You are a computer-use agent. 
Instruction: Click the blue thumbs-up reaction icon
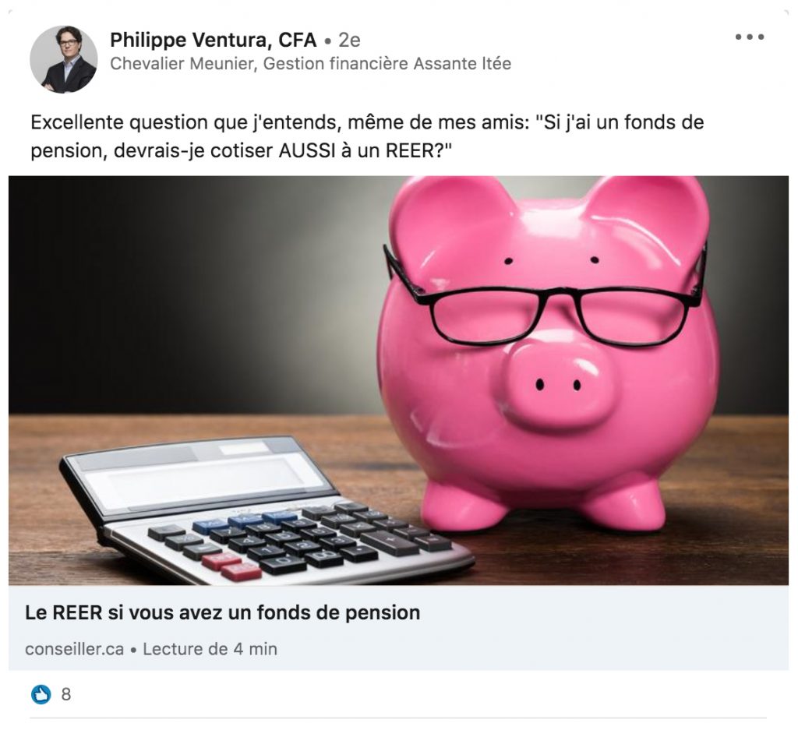click(x=41, y=694)
